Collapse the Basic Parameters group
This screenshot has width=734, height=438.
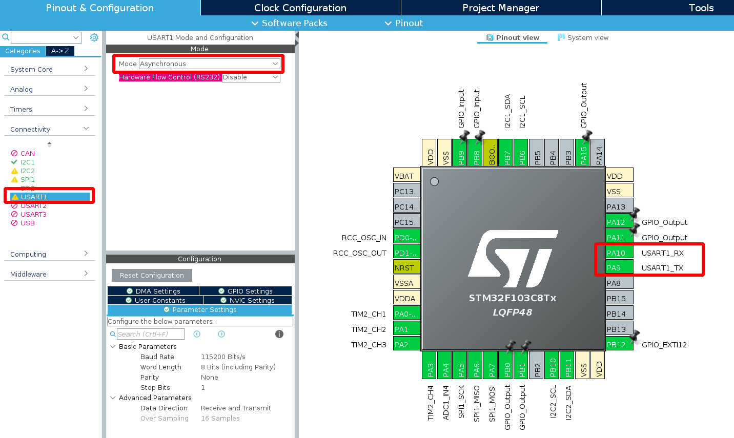(x=113, y=346)
